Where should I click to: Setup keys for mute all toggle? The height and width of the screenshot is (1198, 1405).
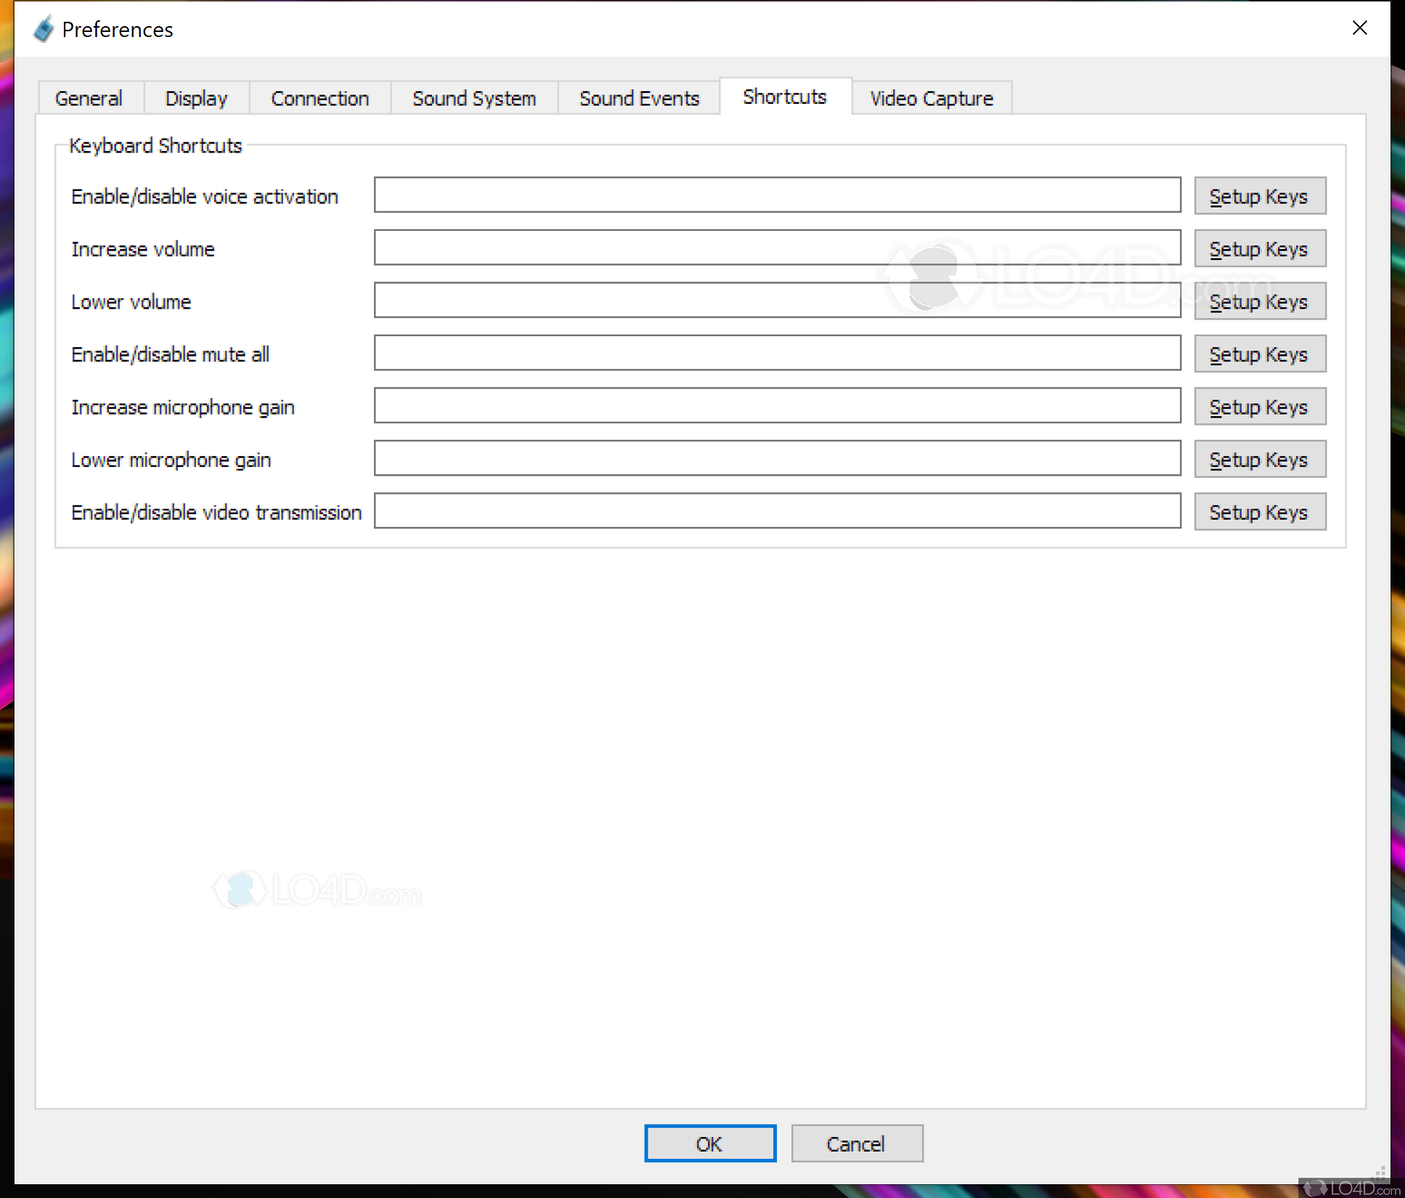1259,354
